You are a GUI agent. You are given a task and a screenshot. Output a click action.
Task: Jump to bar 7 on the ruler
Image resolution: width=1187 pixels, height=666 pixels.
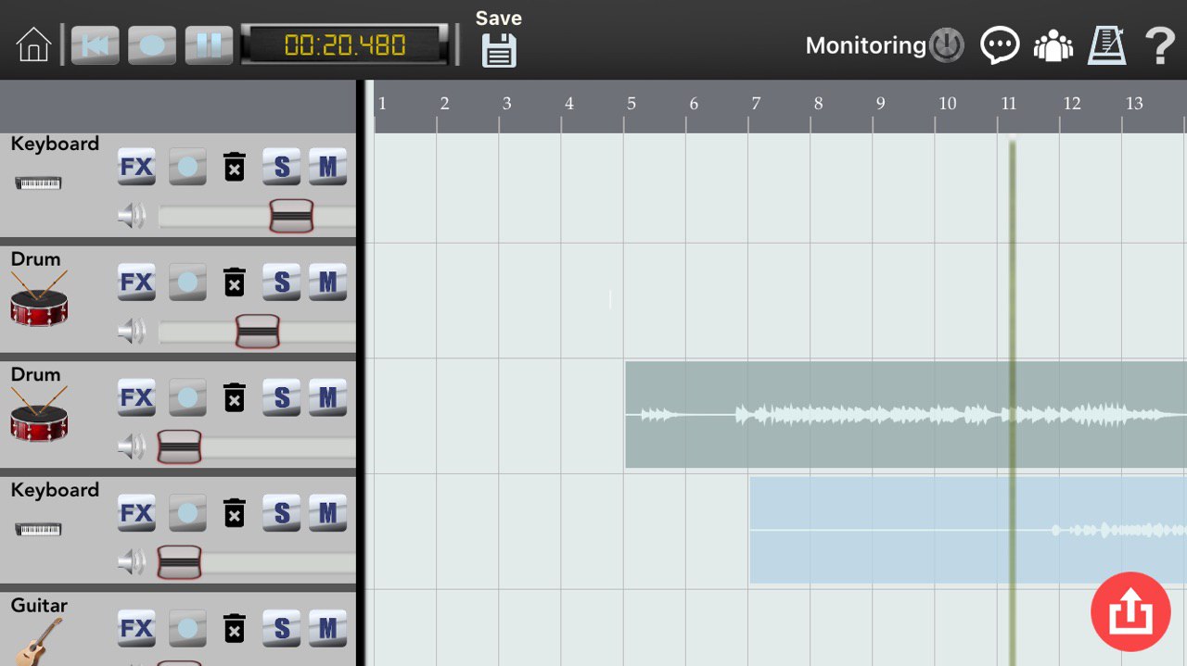755,104
